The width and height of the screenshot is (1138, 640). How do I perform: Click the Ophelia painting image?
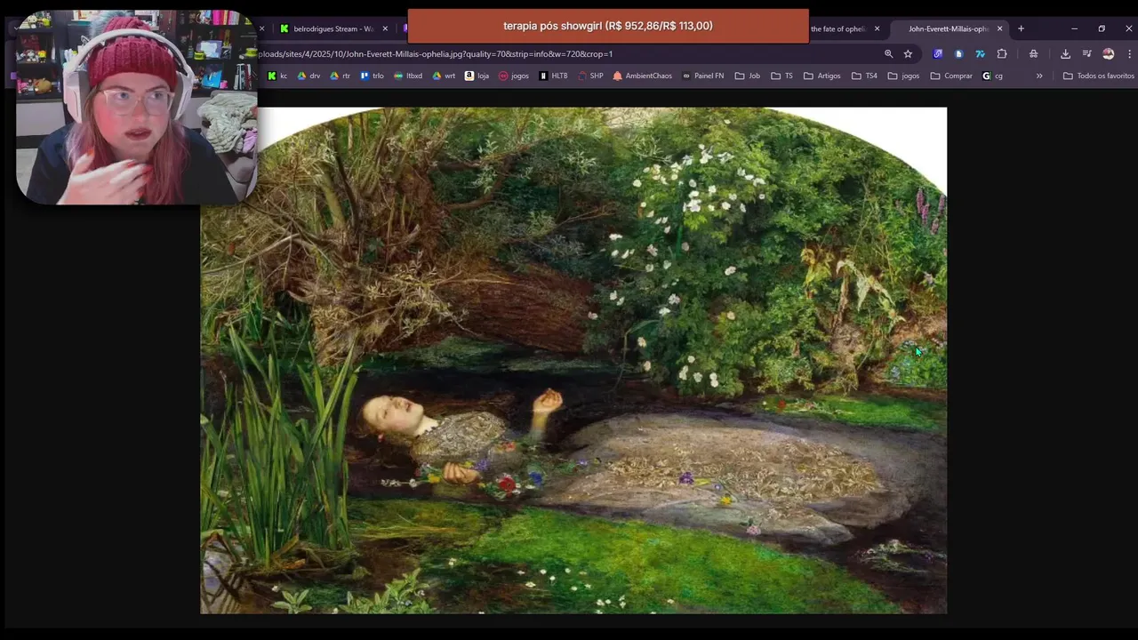pos(573,360)
